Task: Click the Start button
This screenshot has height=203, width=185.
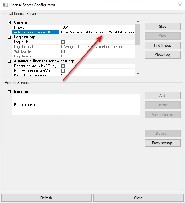Action: tap(163, 27)
